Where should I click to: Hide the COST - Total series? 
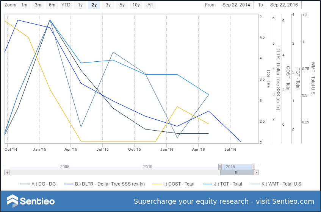174,184
